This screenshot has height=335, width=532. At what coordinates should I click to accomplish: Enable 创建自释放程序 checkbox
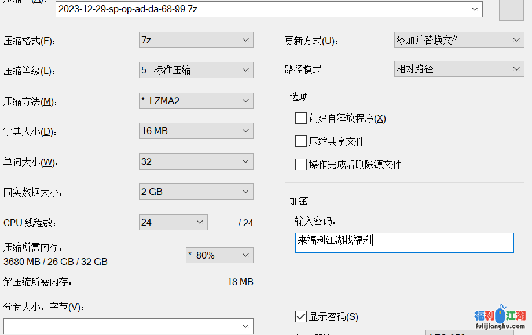[x=300, y=118]
